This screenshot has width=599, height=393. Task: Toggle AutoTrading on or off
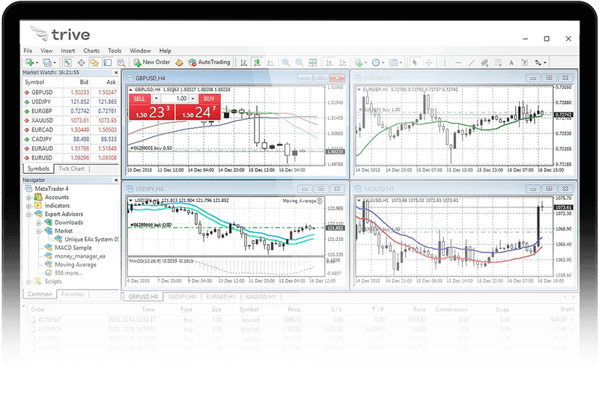(x=209, y=62)
